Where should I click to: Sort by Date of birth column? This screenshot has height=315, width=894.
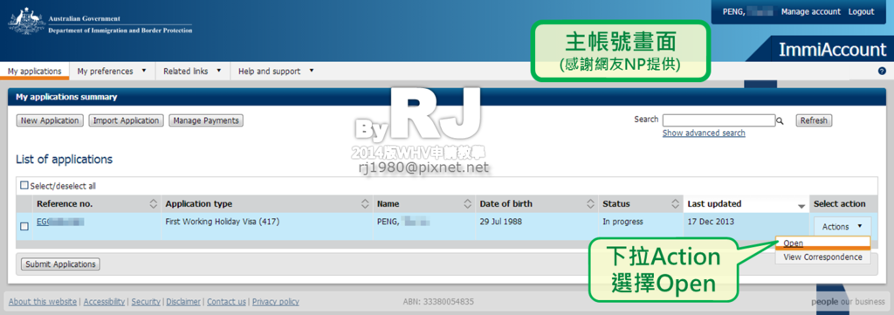pos(591,204)
